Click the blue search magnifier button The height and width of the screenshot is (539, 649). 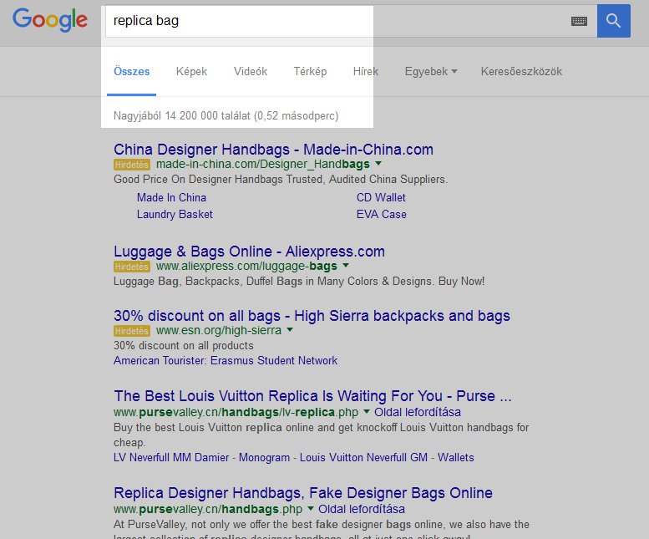[x=613, y=21]
